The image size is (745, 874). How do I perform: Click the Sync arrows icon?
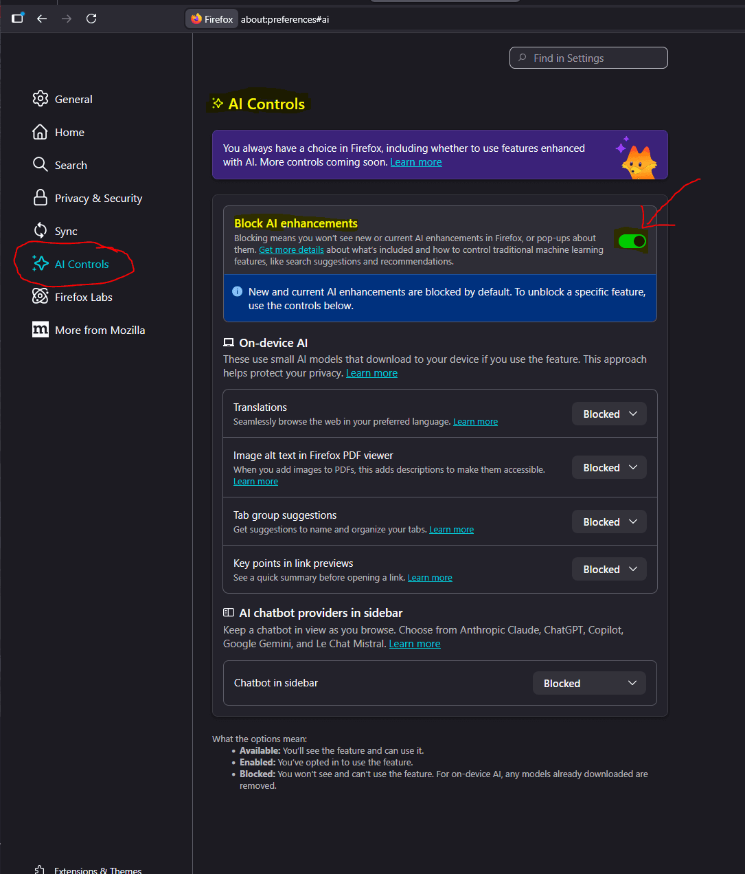coord(41,230)
